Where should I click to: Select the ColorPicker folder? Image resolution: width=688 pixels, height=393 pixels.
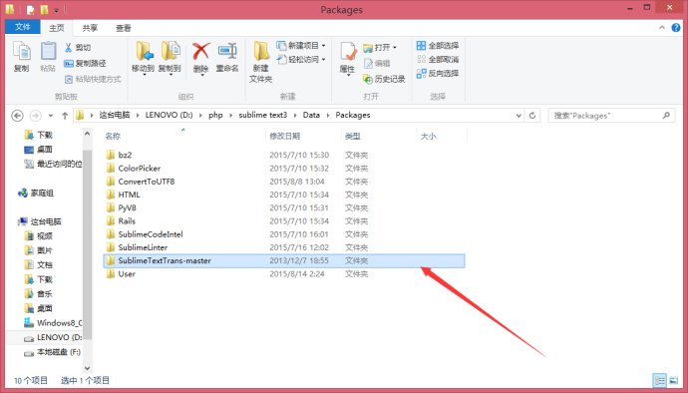139,169
